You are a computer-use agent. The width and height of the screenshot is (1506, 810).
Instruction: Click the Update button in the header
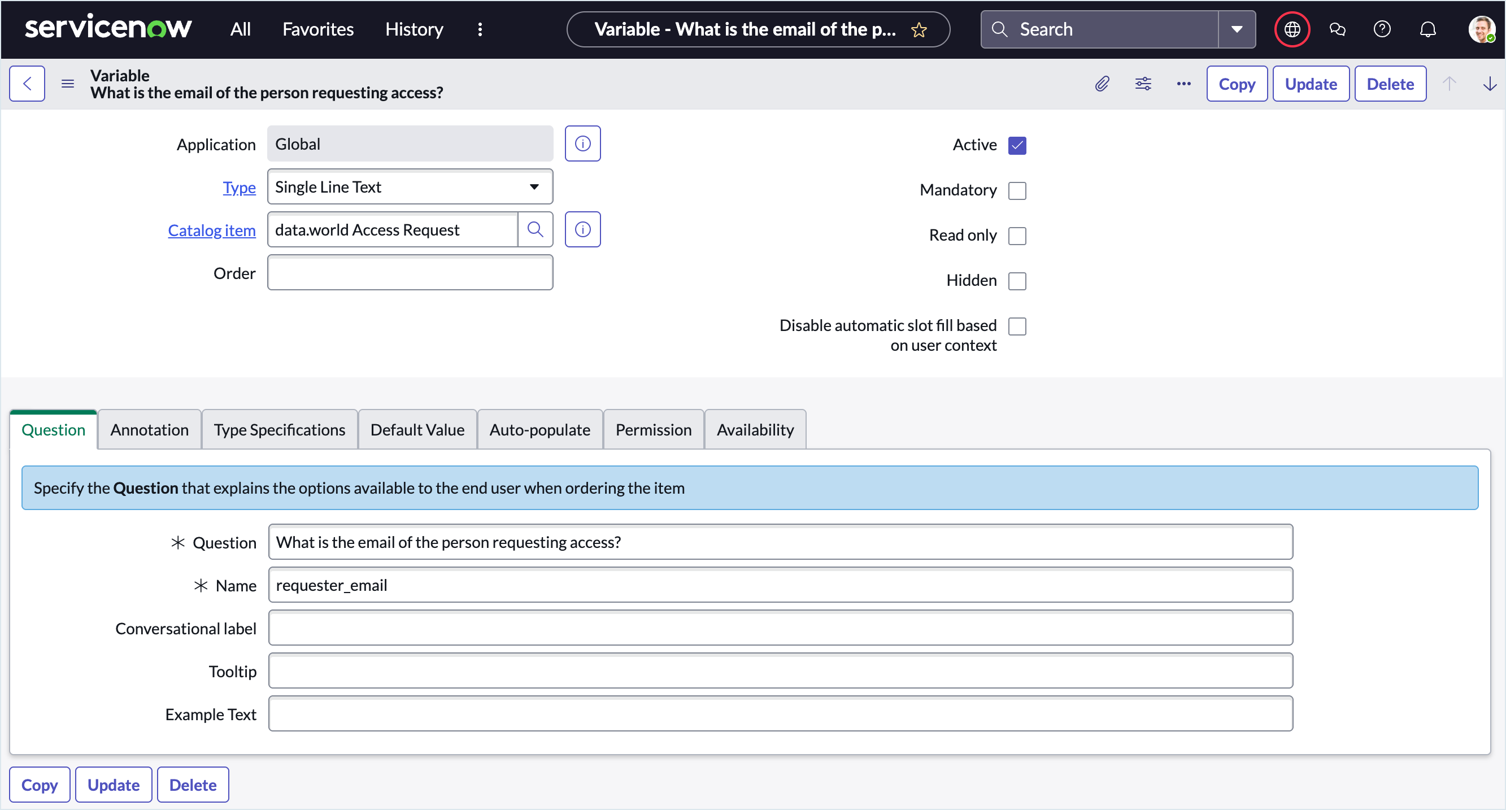tap(1310, 84)
